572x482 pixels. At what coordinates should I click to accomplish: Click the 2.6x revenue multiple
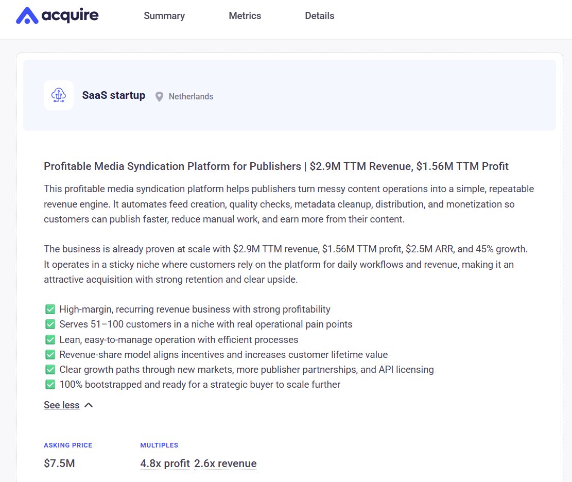[226, 463]
